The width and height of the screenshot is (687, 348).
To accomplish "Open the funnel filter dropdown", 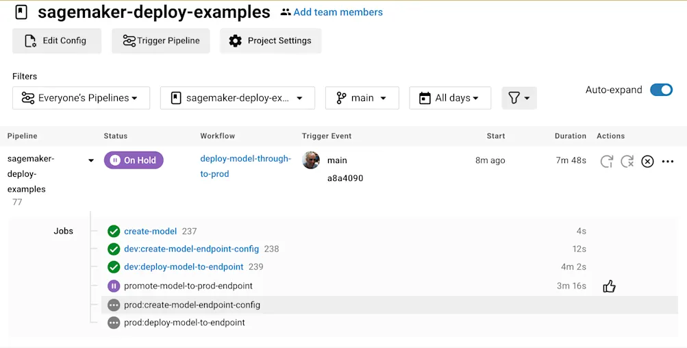I will pos(519,98).
